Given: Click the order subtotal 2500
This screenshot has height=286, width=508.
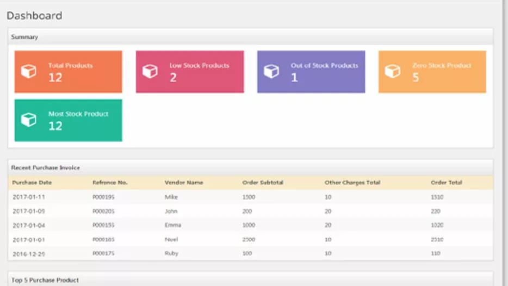Looking at the screenshot, I should tap(249, 240).
